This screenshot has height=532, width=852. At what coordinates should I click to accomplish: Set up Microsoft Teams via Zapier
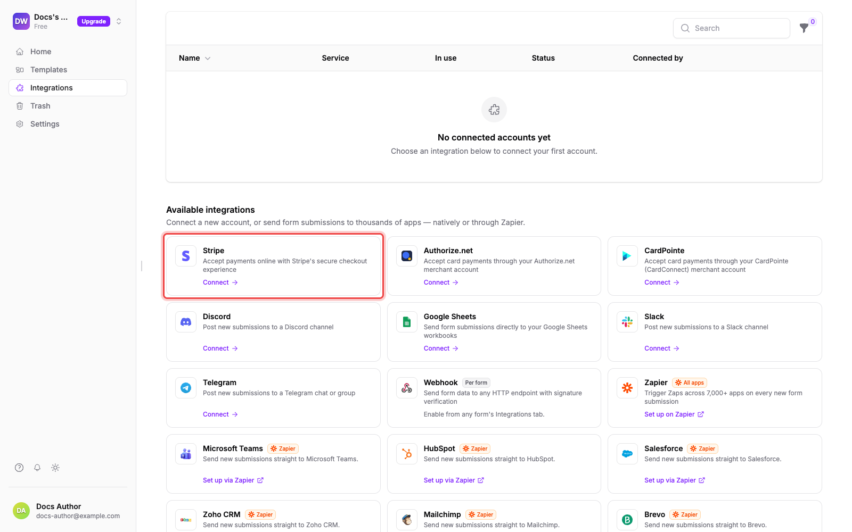click(233, 480)
